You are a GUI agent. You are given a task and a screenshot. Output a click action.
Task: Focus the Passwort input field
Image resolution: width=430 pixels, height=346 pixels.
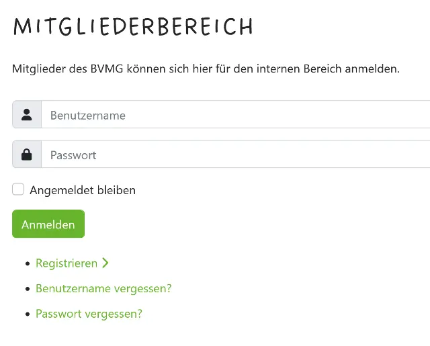[236, 154]
